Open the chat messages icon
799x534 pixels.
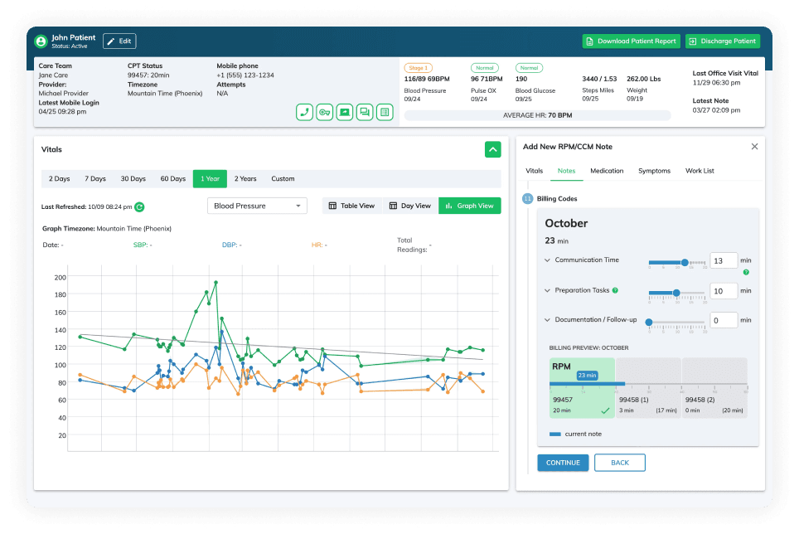point(364,112)
